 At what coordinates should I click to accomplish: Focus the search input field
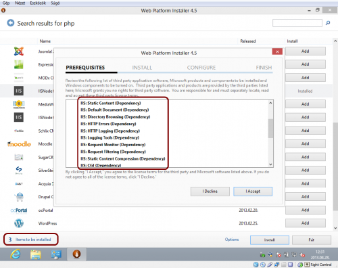[x=297, y=23]
